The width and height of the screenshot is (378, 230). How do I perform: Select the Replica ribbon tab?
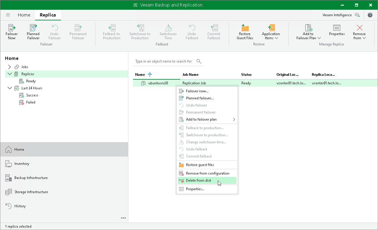48,15
